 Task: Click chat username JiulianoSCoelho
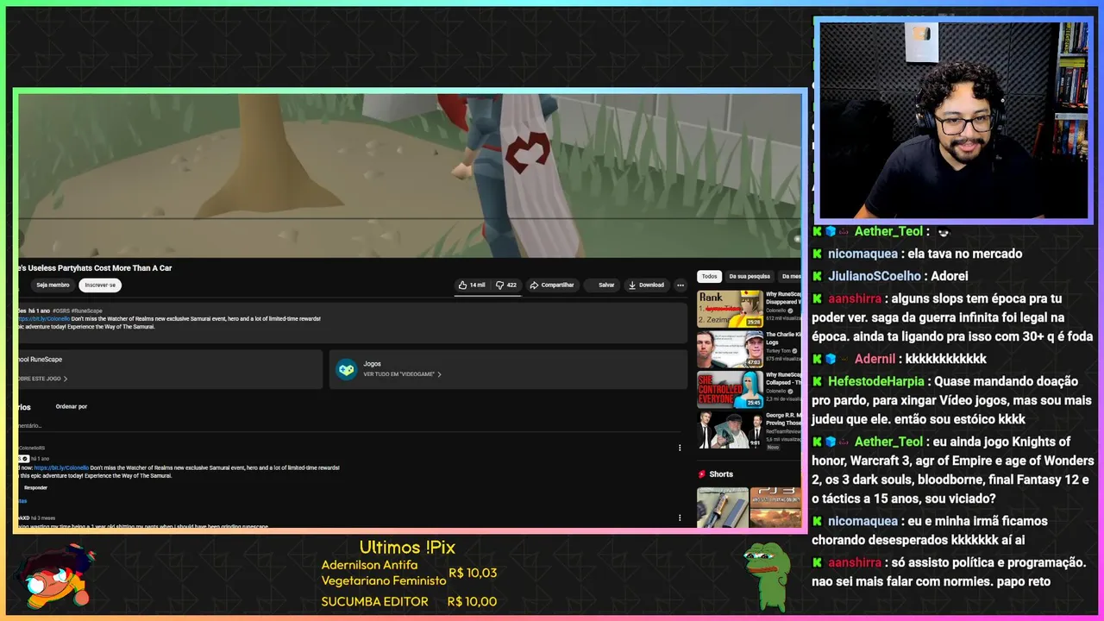875,276
